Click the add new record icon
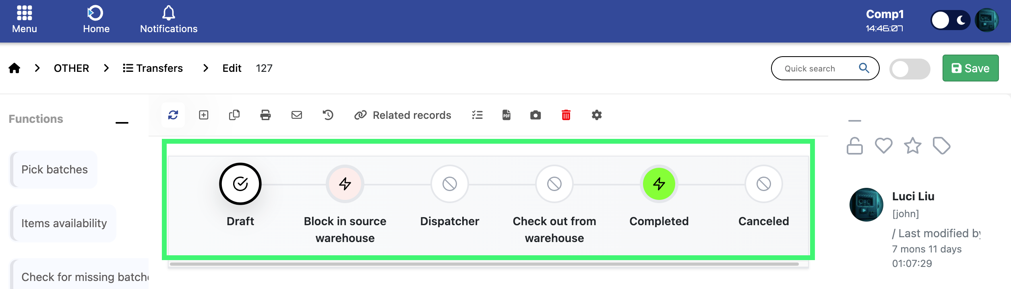The image size is (1011, 289). click(x=204, y=115)
